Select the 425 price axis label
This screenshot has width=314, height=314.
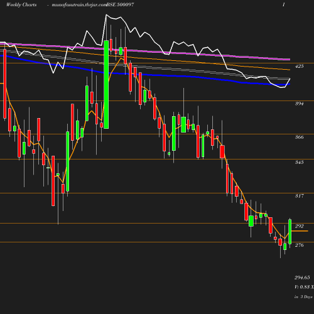[299, 66]
